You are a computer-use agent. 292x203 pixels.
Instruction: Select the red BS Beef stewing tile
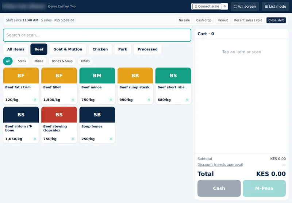tap(59, 125)
